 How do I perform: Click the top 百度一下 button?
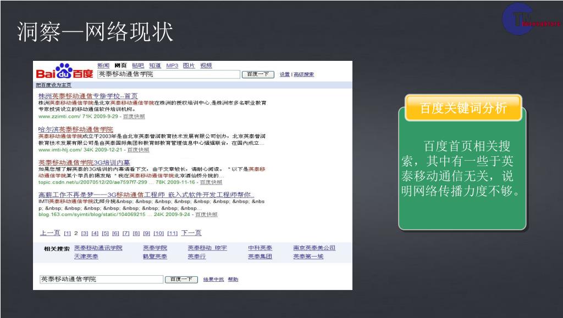pos(258,74)
